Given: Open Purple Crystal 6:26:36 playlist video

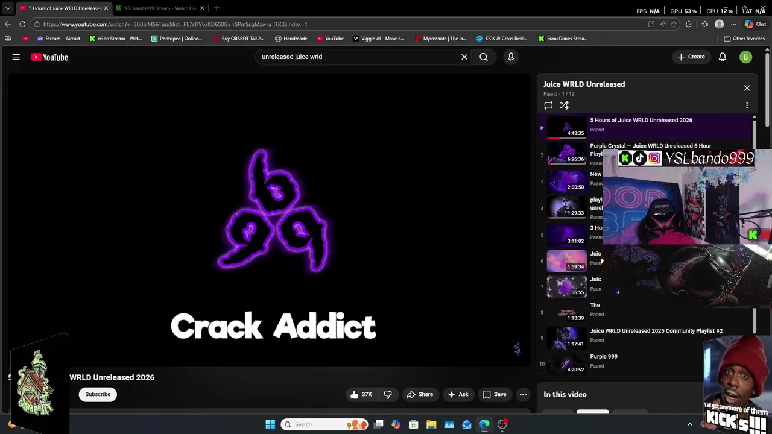Looking at the screenshot, I should [x=566, y=154].
